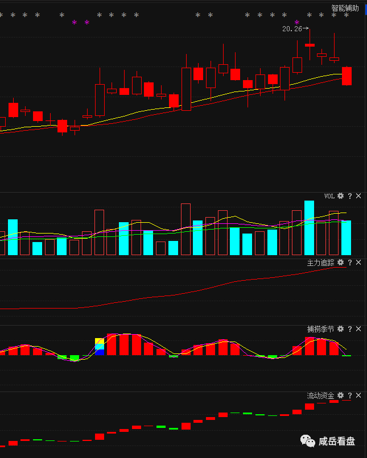Show help for the 捕捞季节 indicator

[350, 329]
